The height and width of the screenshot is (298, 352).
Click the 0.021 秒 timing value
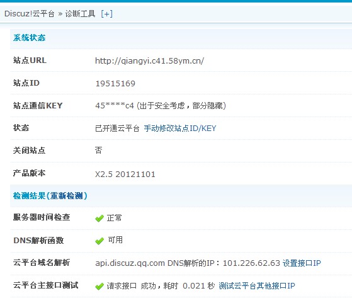pos(199,285)
